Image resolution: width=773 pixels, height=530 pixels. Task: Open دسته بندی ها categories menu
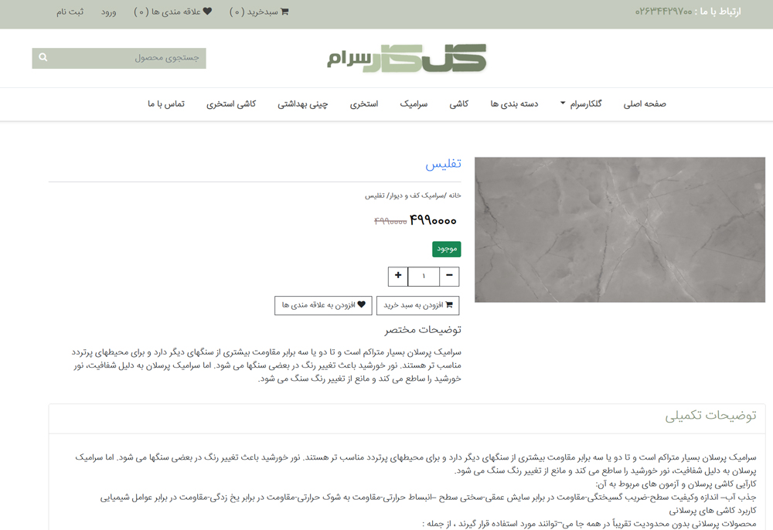514,104
